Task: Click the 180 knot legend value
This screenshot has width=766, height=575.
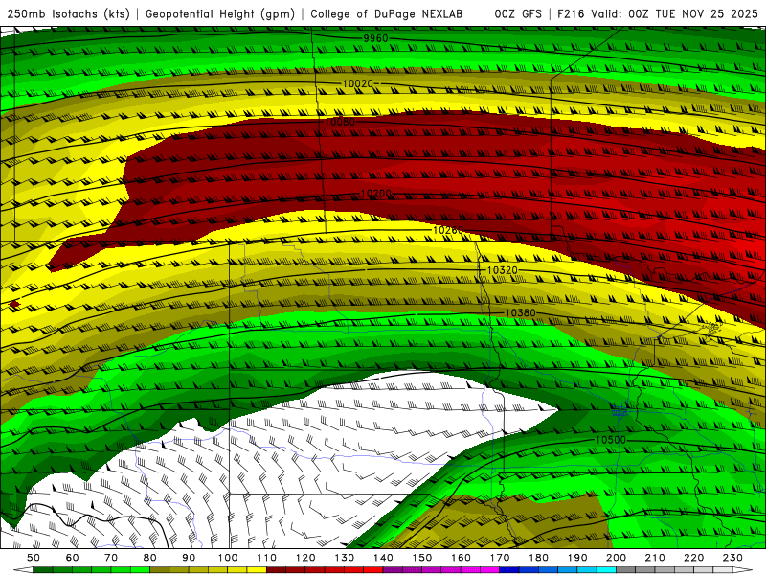Action: pos(538,558)
